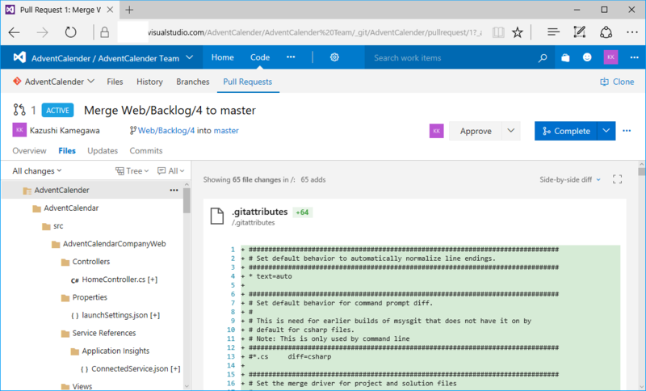Change Side-by-side diff view mode
The image size is (646, 391).
click(x=570, y=179)
